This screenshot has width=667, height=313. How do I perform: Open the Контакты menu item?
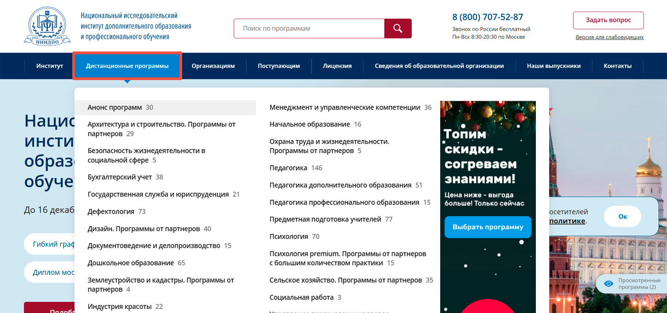coord(618,66)
